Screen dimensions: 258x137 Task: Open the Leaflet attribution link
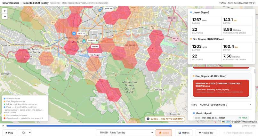(x=227, y=122)
